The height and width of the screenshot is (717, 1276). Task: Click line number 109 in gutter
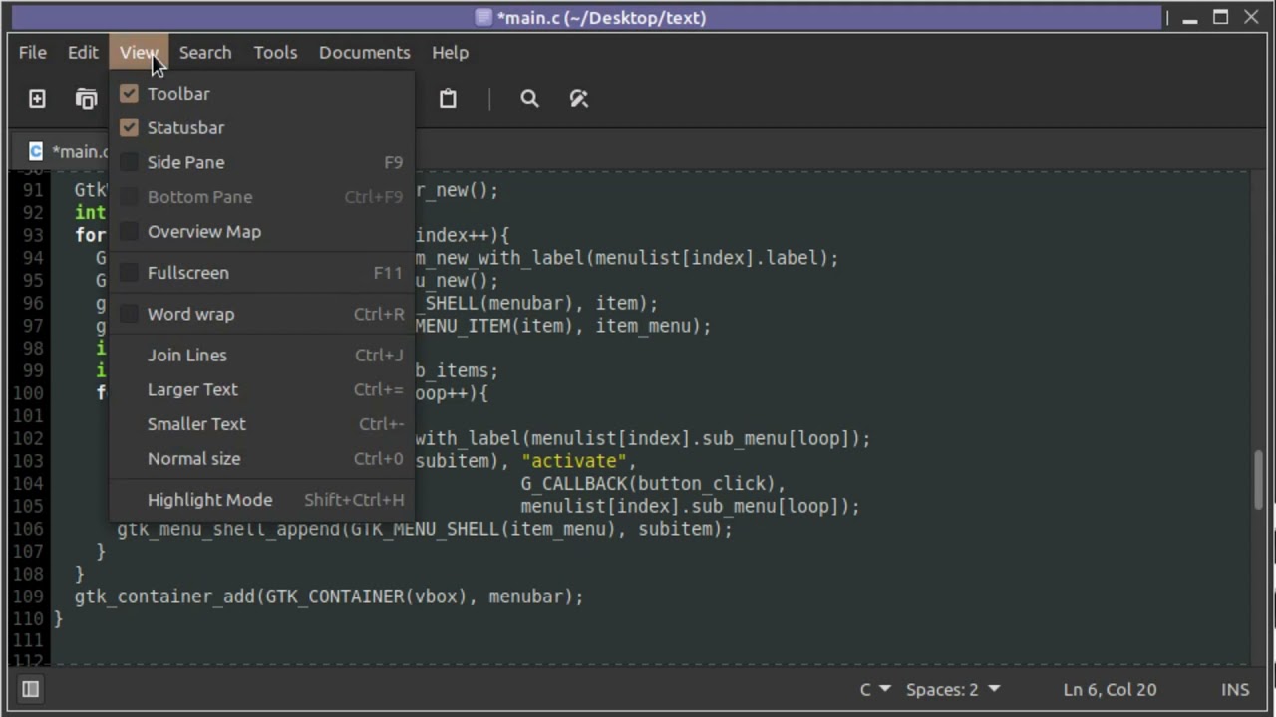(x=29, y=597)
